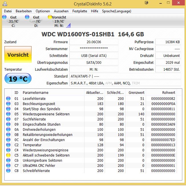Image resolution: width=186 pixels, height=186 pixels.
Task: Select drive M: N: with Vorsicht status
Action: point(59,21)
